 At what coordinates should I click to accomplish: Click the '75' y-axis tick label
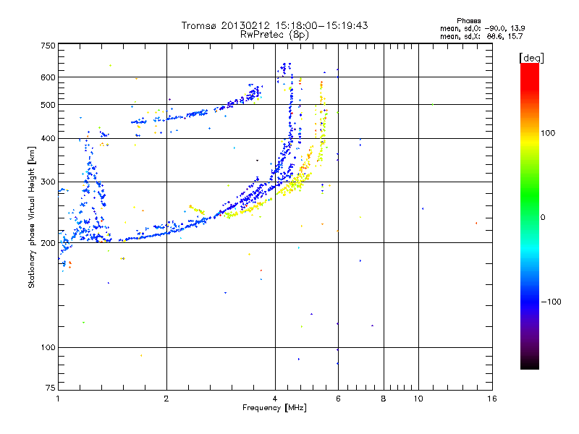coord(51,388)
